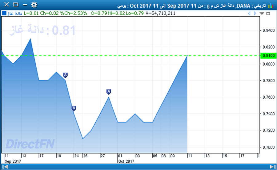Screen dimensions: 277x170
Task: Open the chart settings gear icon
Action: (34, 5)
